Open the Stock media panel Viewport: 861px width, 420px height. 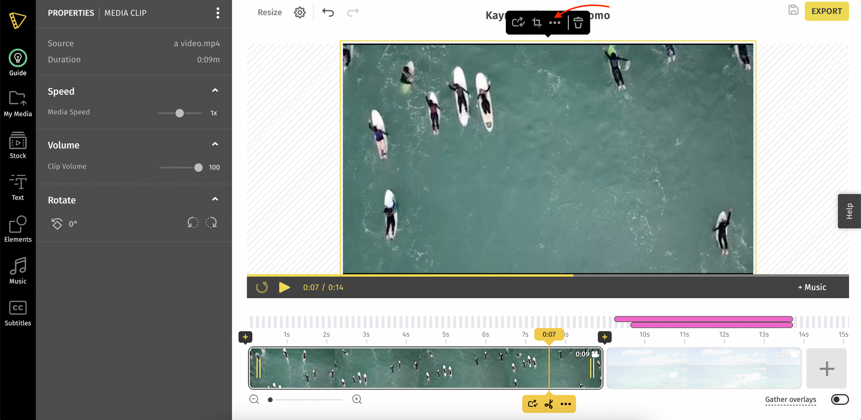click(x=18, y=146)
